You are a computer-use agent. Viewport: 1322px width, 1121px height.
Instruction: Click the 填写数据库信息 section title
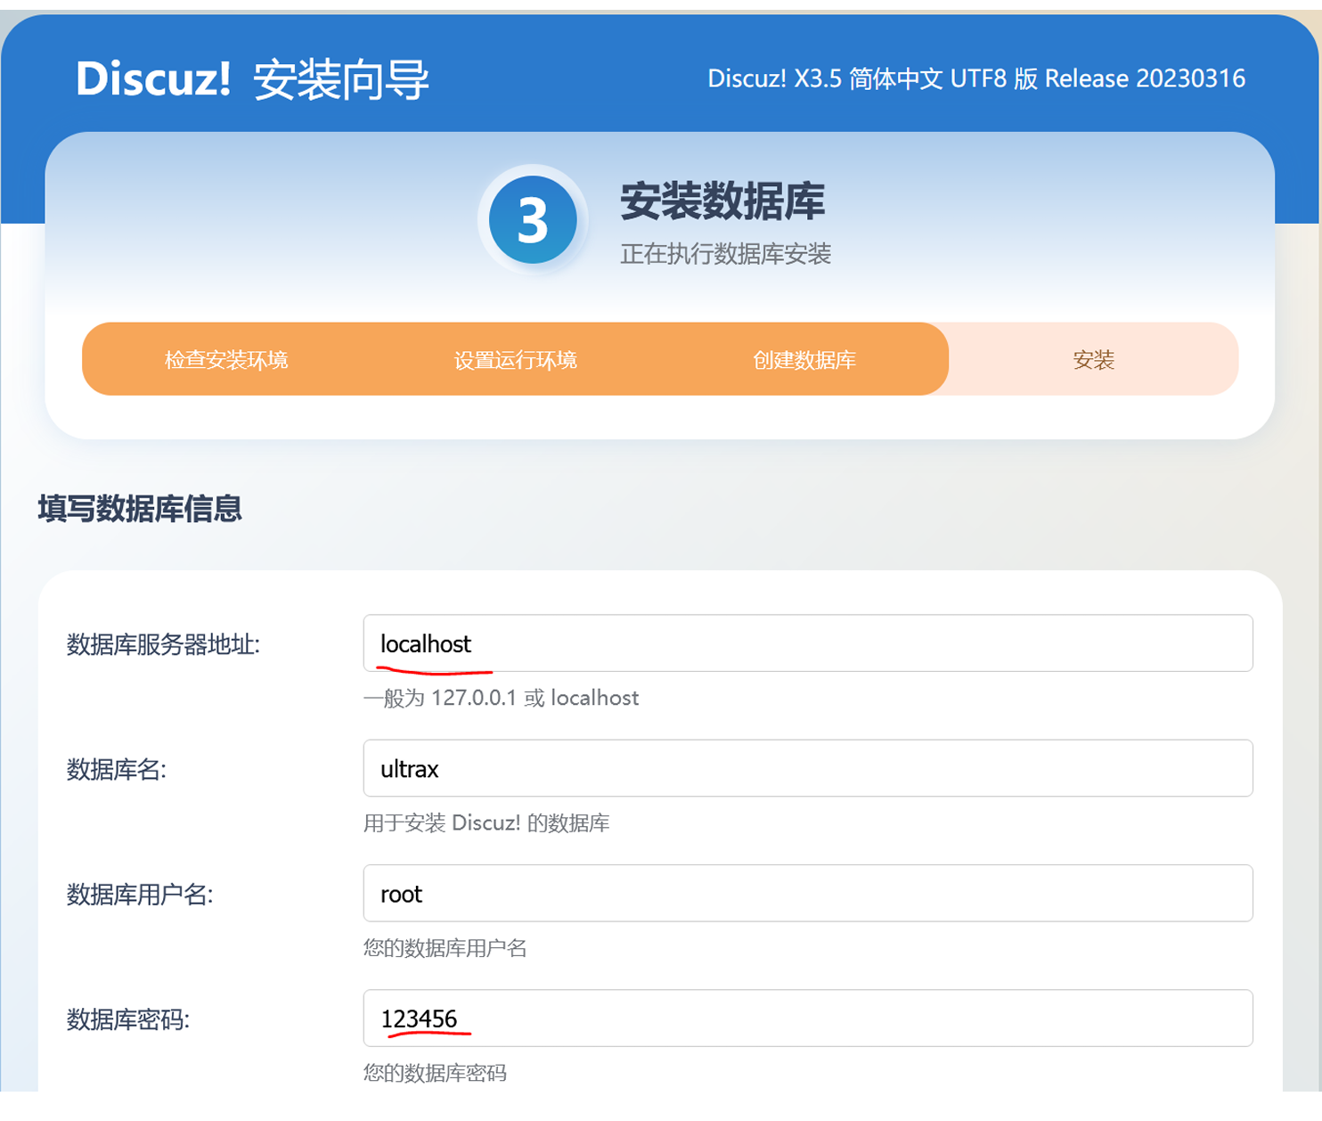138,511
